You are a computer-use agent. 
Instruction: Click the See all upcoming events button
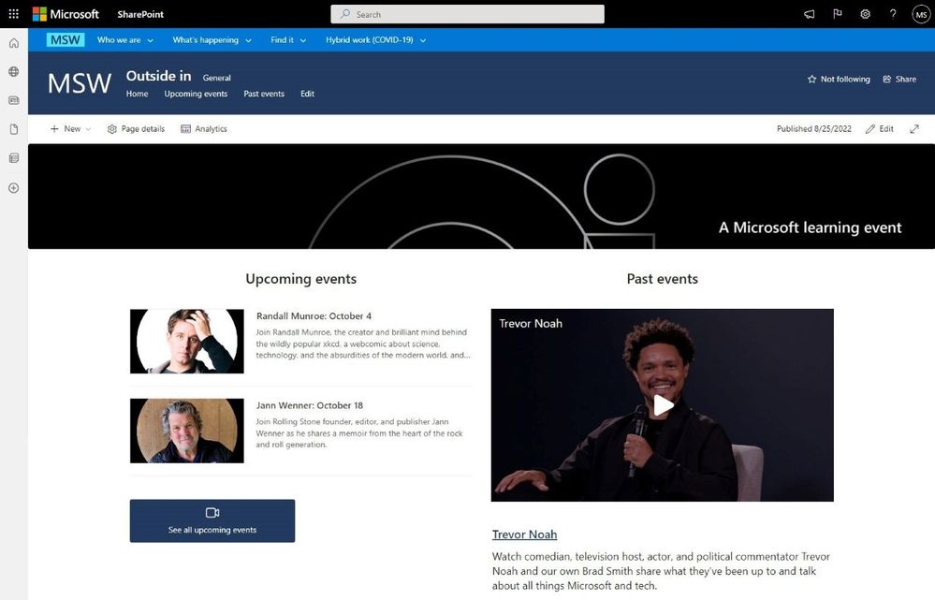point(212,520)
